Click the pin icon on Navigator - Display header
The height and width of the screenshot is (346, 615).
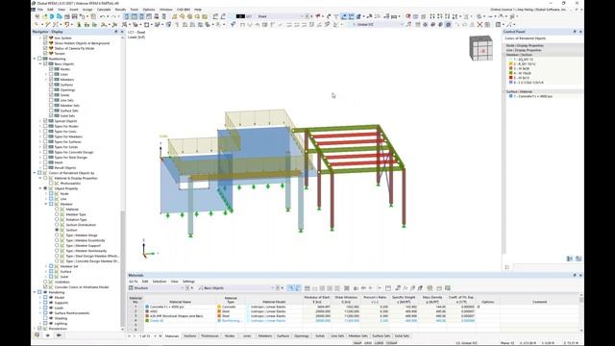116,32
